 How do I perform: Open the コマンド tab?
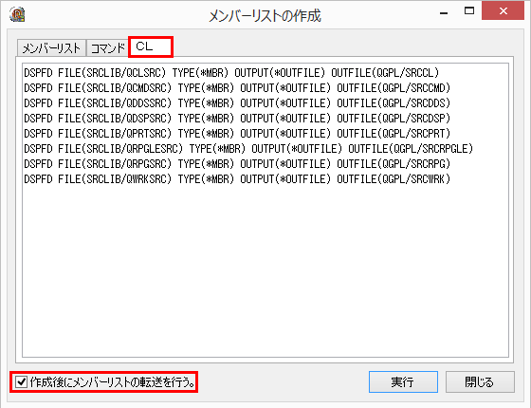108,48
